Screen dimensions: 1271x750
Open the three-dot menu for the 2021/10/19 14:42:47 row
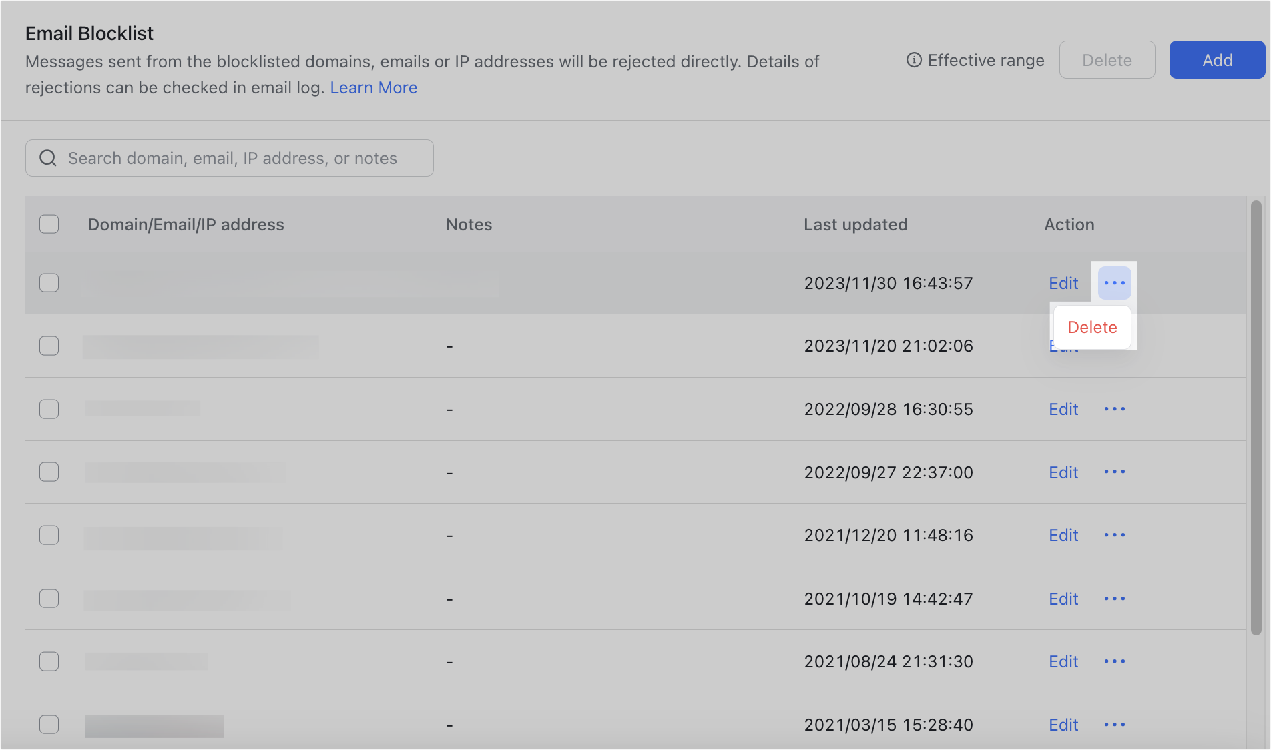[x=1114, y=599]
